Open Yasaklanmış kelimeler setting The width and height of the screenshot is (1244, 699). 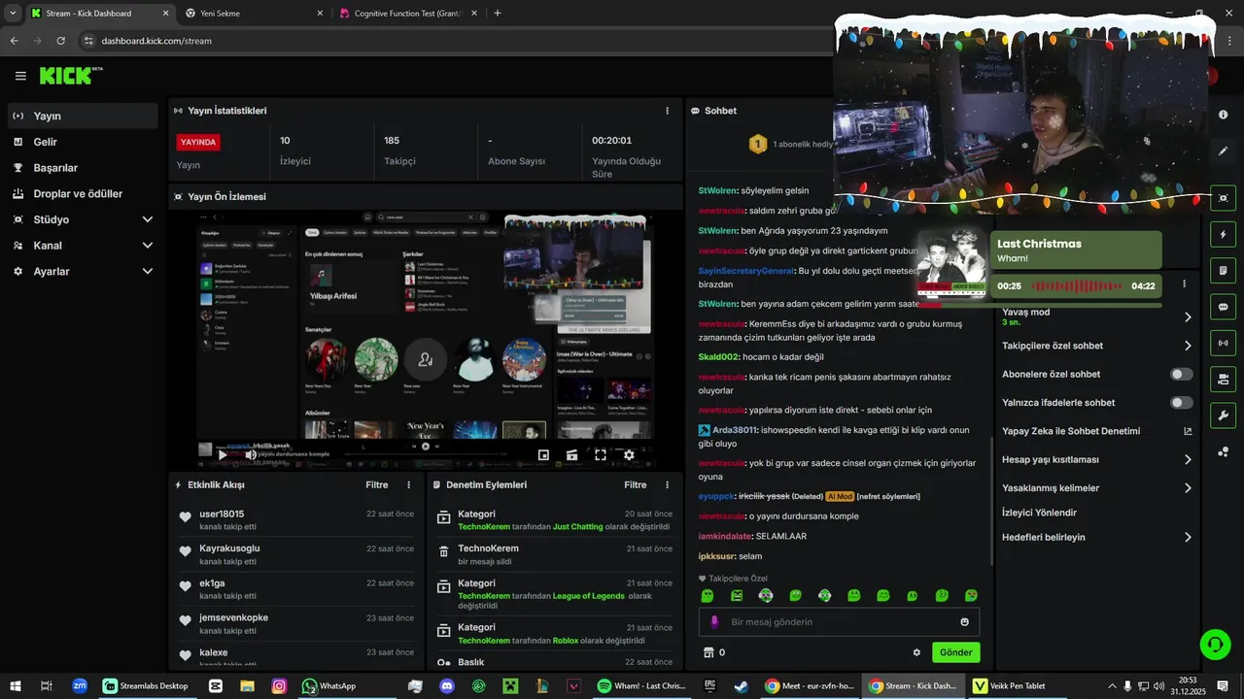click(1096, 488)
